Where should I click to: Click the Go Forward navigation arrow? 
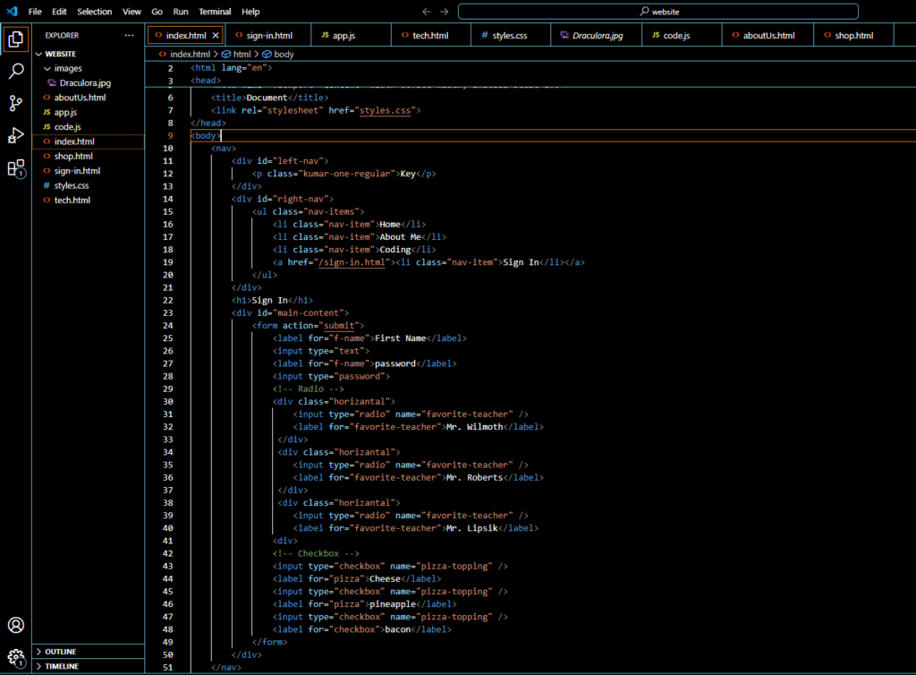(x=445, y=12)
